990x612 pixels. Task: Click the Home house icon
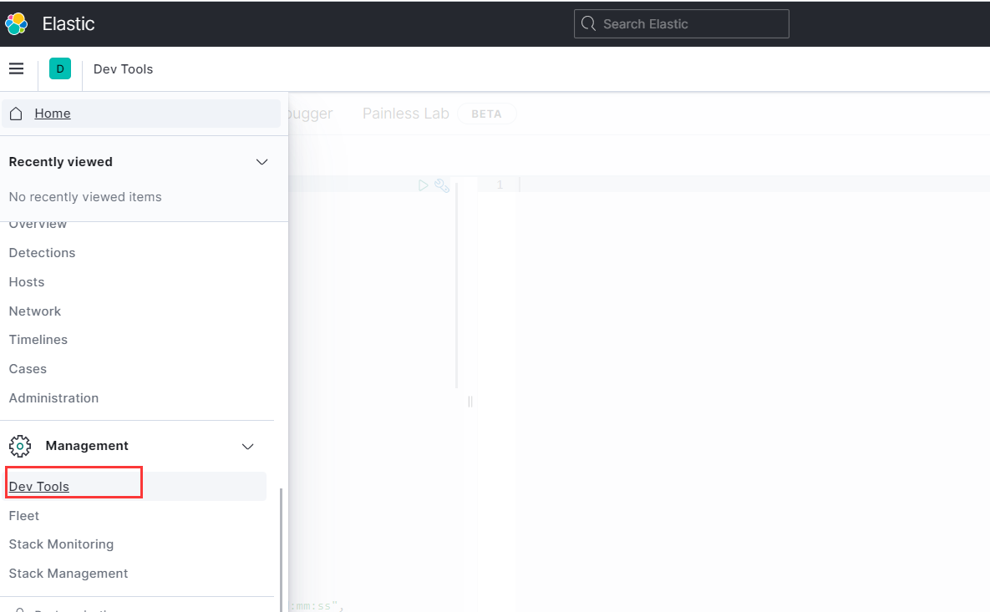pos(17,114)
